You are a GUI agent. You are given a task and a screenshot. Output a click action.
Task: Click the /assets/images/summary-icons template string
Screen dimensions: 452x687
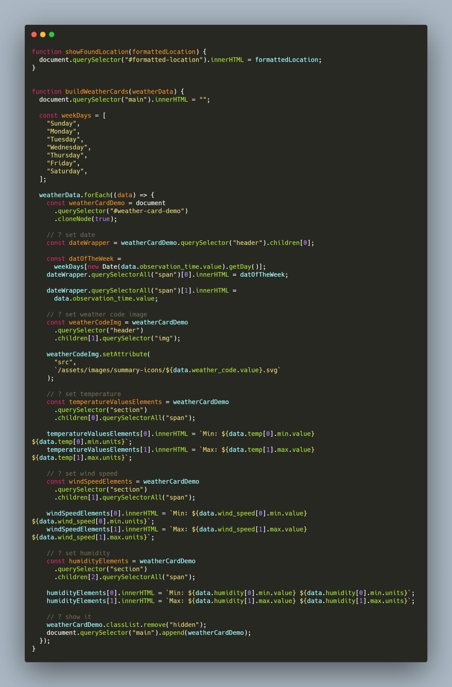[x=167, y=370]
